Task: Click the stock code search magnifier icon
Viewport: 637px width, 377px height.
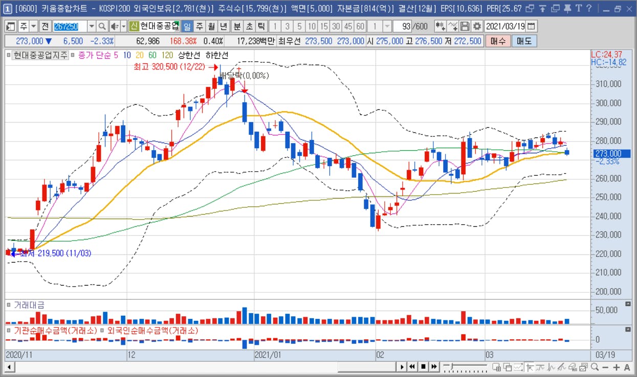Action: point(102,26)
